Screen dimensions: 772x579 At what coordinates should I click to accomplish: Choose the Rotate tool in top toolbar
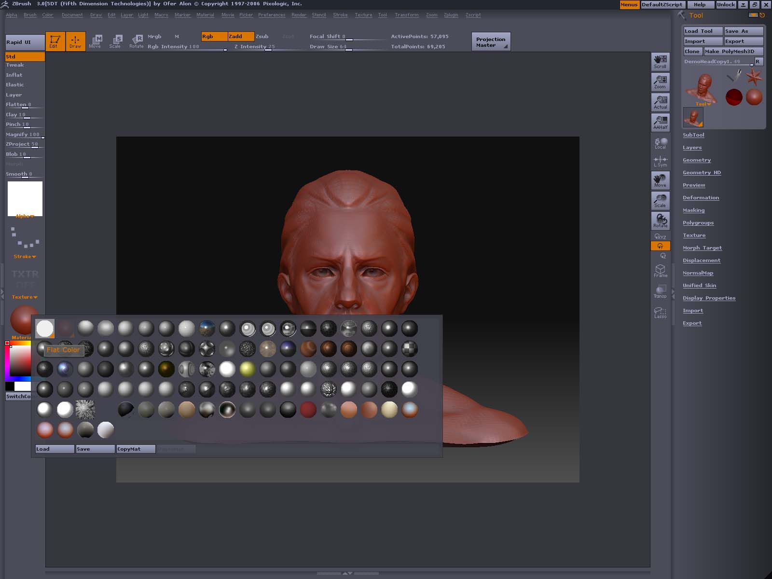coord(137,41)
